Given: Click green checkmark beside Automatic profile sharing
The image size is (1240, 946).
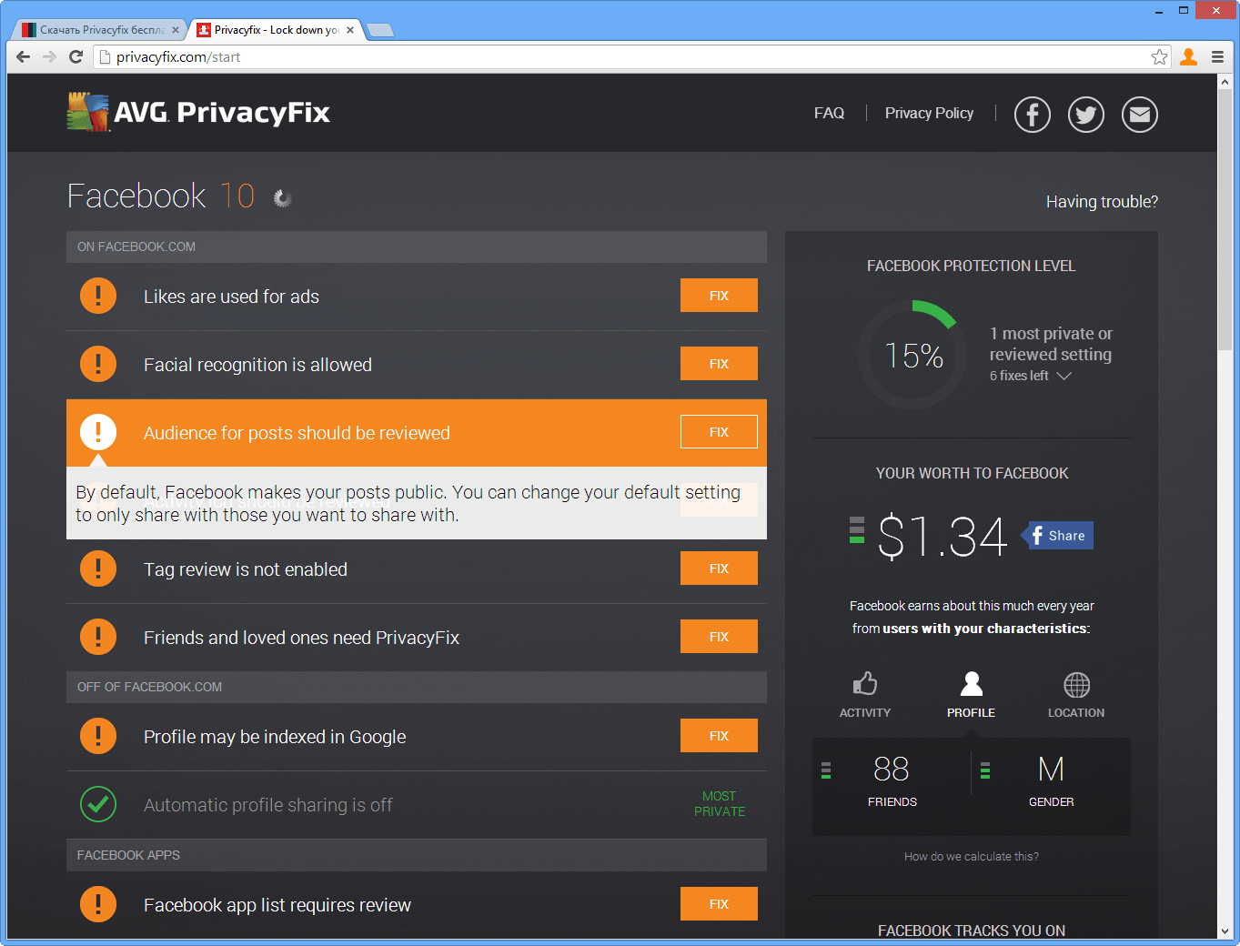Looking at the screenshot, I should [x=98, y=804].
